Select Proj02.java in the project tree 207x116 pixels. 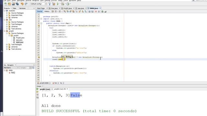20,38
